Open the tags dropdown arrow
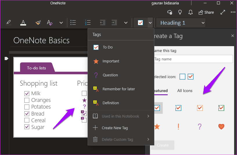The height and width of the screenshot is (155, 237). [x=150, y=23]
